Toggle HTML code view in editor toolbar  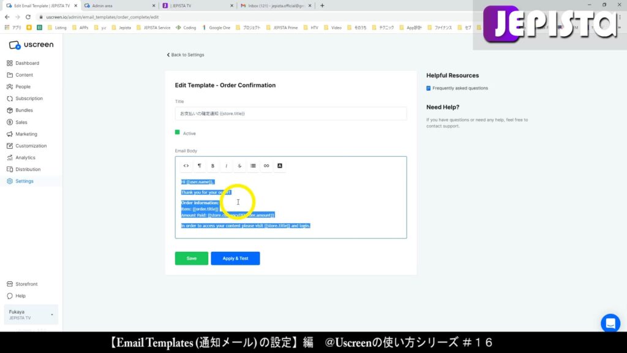pyautogui.click(x=186, y=165)
